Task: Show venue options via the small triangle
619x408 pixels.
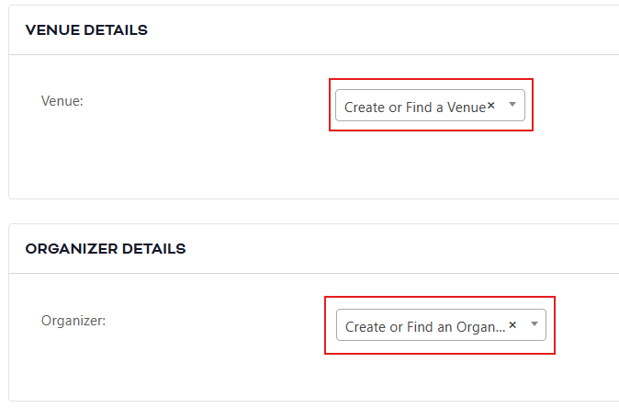Action: 512,106
